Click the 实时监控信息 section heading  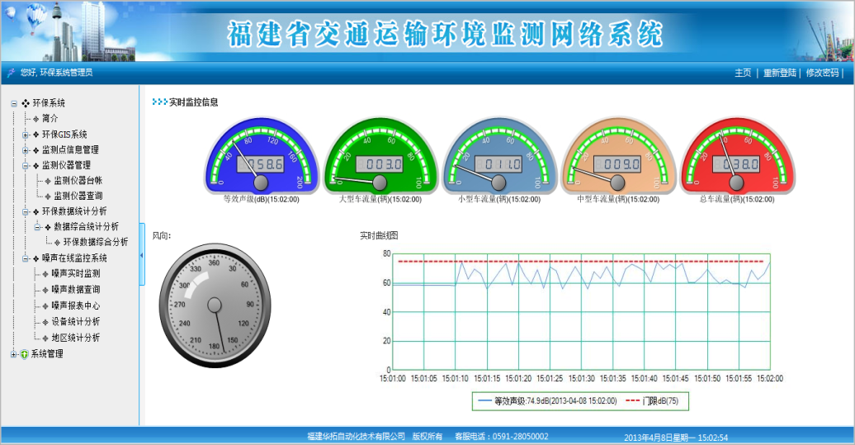tap(194, 102)
